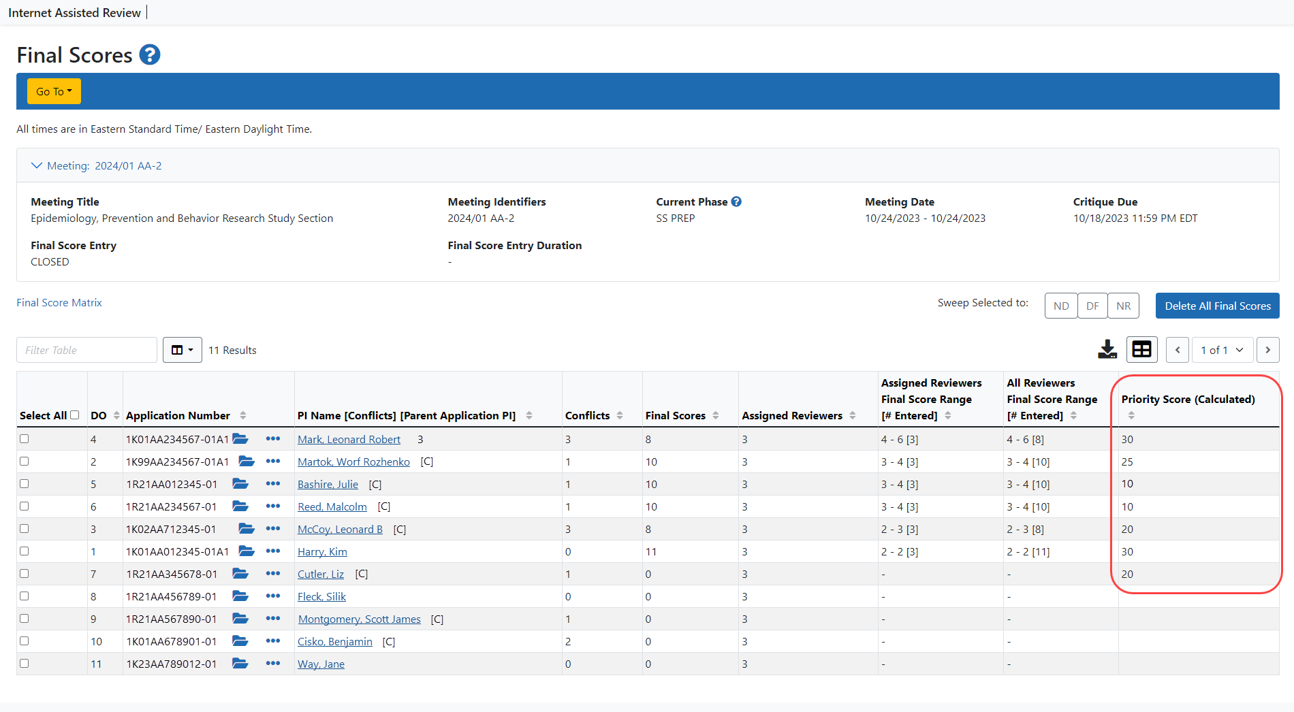The height and width of the screenshot is (712, 1294).
Task: Open the actions menu for McCoy, Leonard B's row
Action: click(x=273, y=529)
